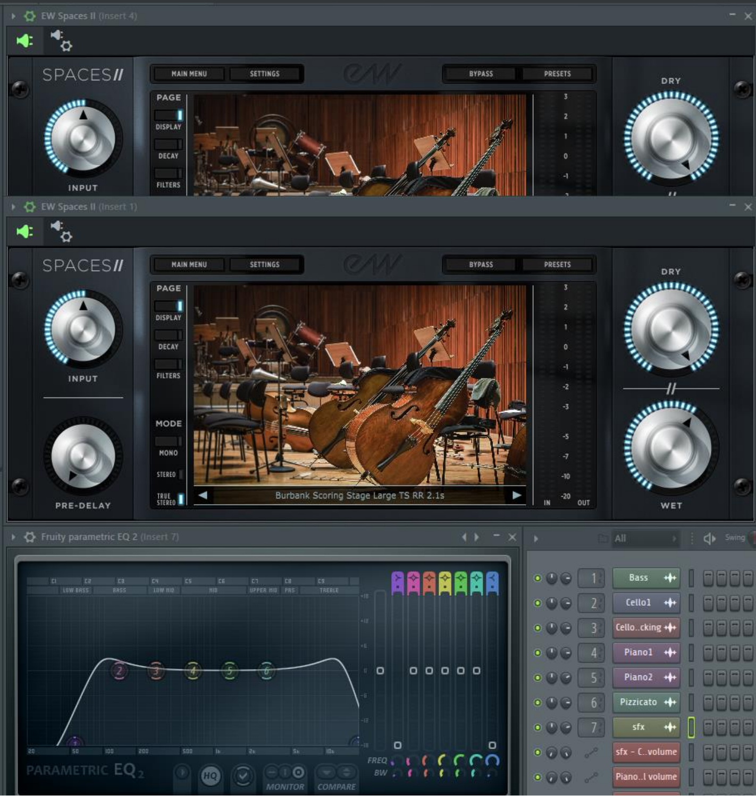Screen dimensions: 756x796
Task: Click Bypass in Insert 4 Spaces
Action: [x=481, y=74]
